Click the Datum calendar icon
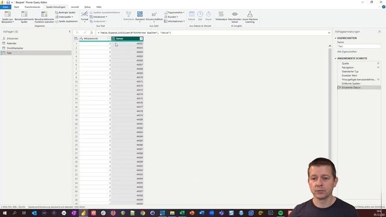The width and height of the screenshot is (386, 217). (192, 14)
